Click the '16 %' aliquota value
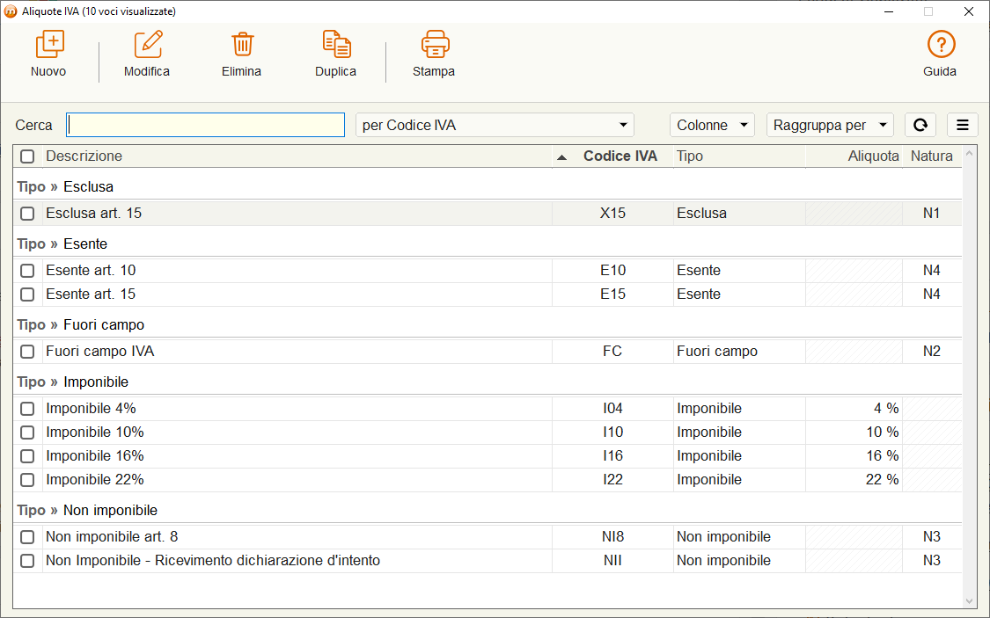The height and width of the screenshot is (618, 990). tap(882, 456)
